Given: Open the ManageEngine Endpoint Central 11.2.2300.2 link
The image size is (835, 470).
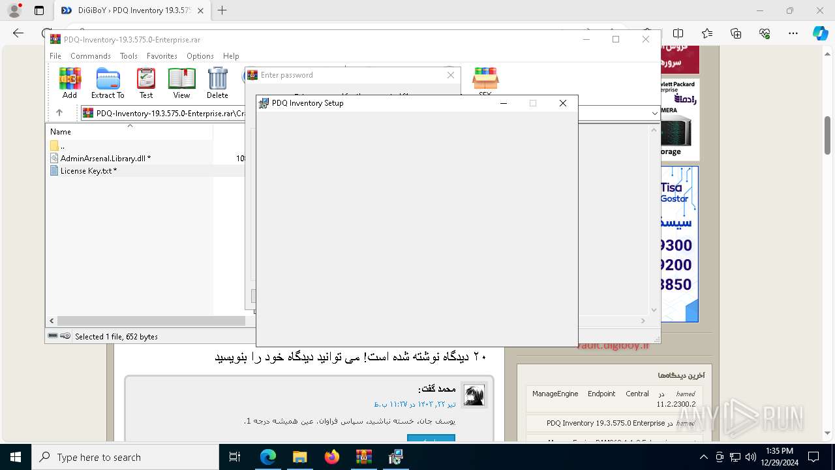Looking at the screenshot, I should (614, 399).
